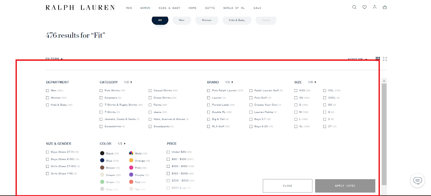This screenshot has height=196, width=431.
Task: Tick the Boys (Sizes 2T-7) checkbox
Action: [x=47, y=152]
